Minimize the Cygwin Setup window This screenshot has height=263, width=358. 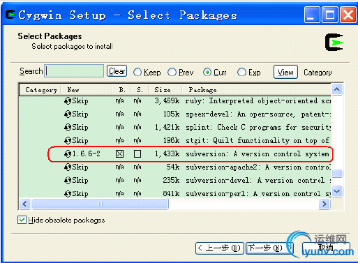tap(312, 15)
